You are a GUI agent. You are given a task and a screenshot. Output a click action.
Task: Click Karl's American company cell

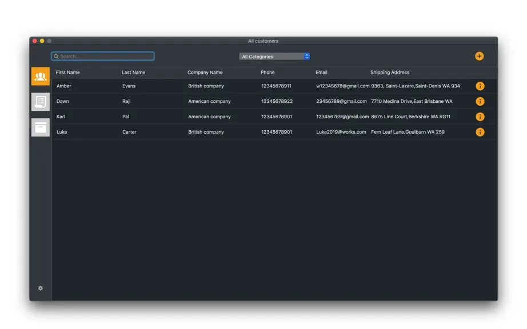(x=209, y=117)
